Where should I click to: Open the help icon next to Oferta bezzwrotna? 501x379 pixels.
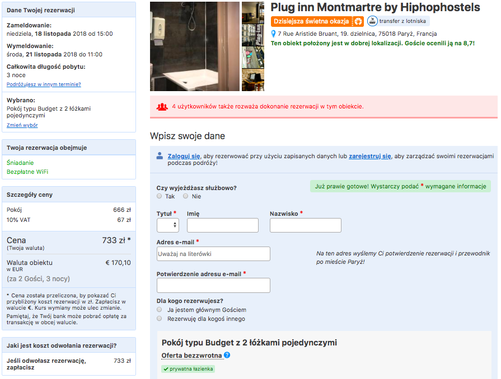(x=227, y=355)
